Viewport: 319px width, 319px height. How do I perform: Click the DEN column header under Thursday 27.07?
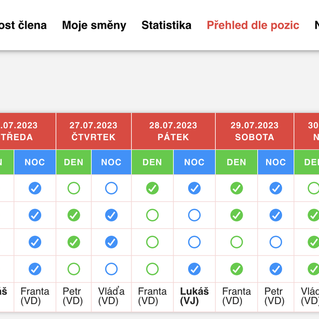(74, 162)
